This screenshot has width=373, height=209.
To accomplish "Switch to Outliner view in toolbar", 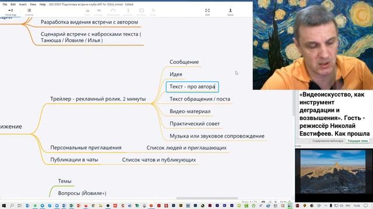I will [x=29, y=12].
